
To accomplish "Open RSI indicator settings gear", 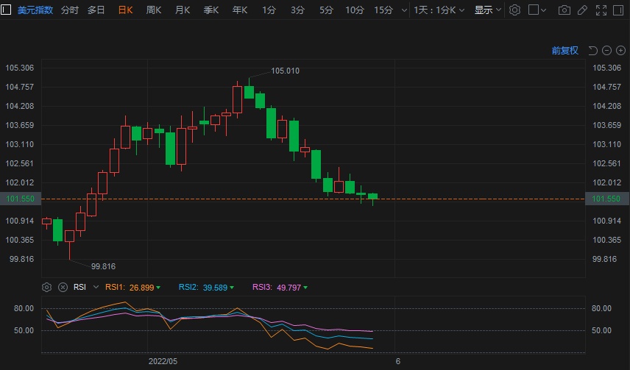I will [47, 287].
